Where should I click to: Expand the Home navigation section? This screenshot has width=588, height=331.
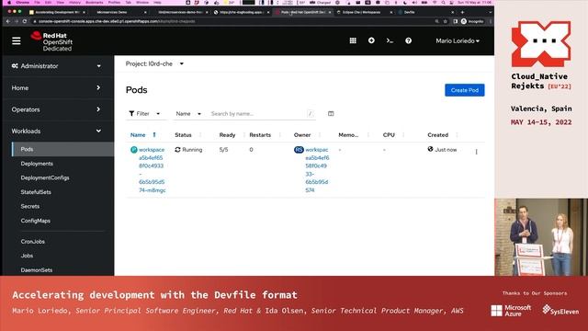pos(56,88)
